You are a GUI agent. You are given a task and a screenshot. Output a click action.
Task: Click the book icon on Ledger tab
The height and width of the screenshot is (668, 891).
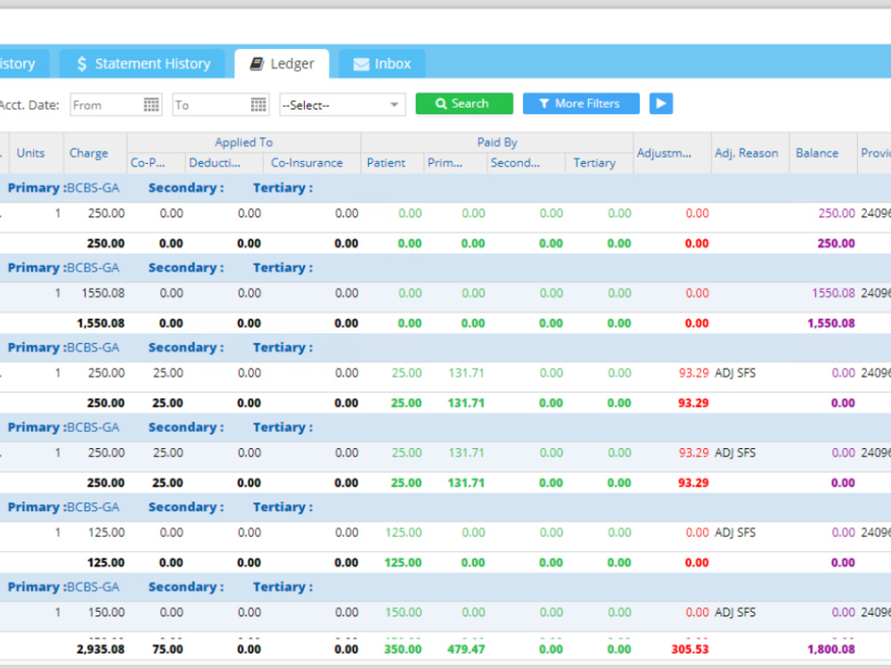(x=257, y=63)
